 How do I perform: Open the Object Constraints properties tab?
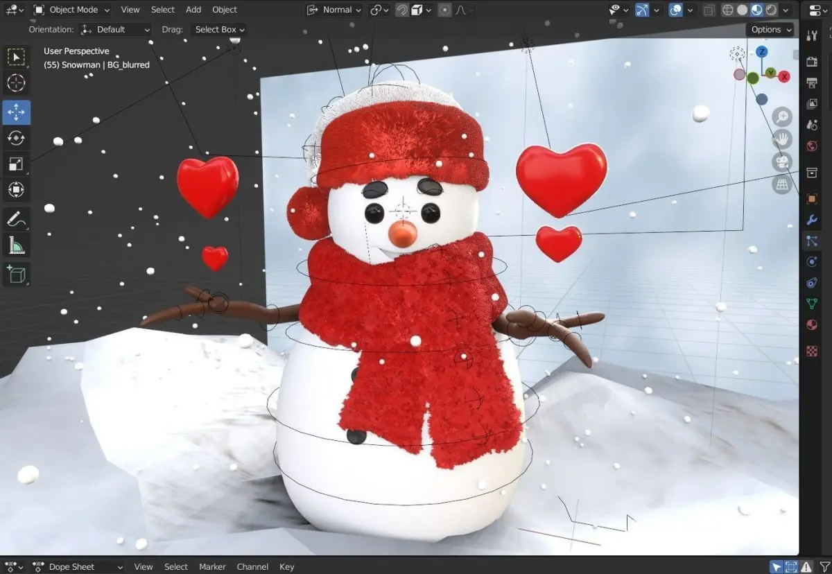812,283
